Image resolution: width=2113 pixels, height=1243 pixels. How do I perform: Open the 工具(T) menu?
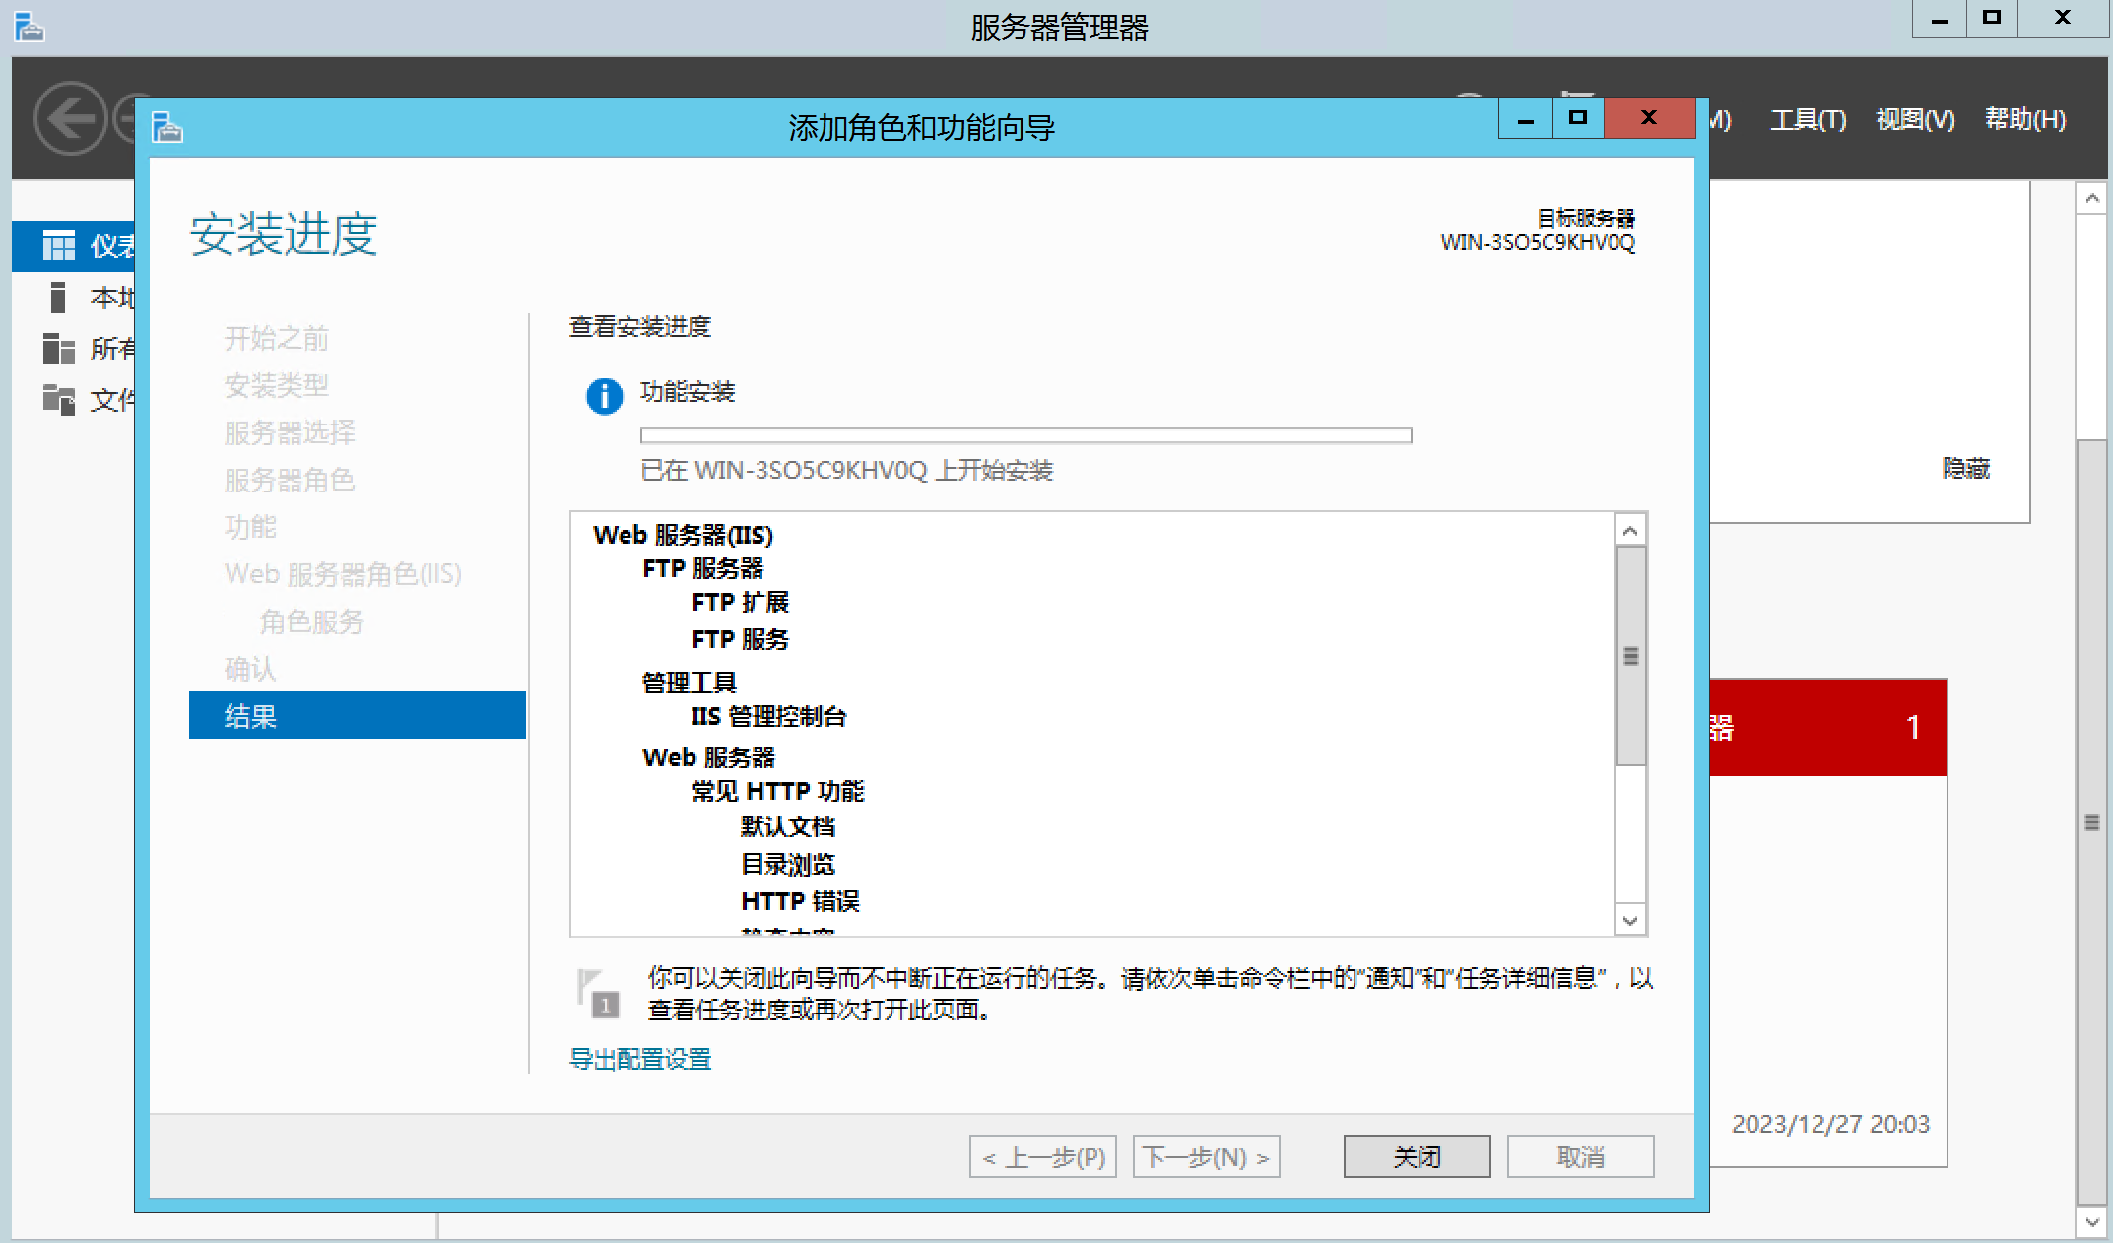[x=1808, y=120]
